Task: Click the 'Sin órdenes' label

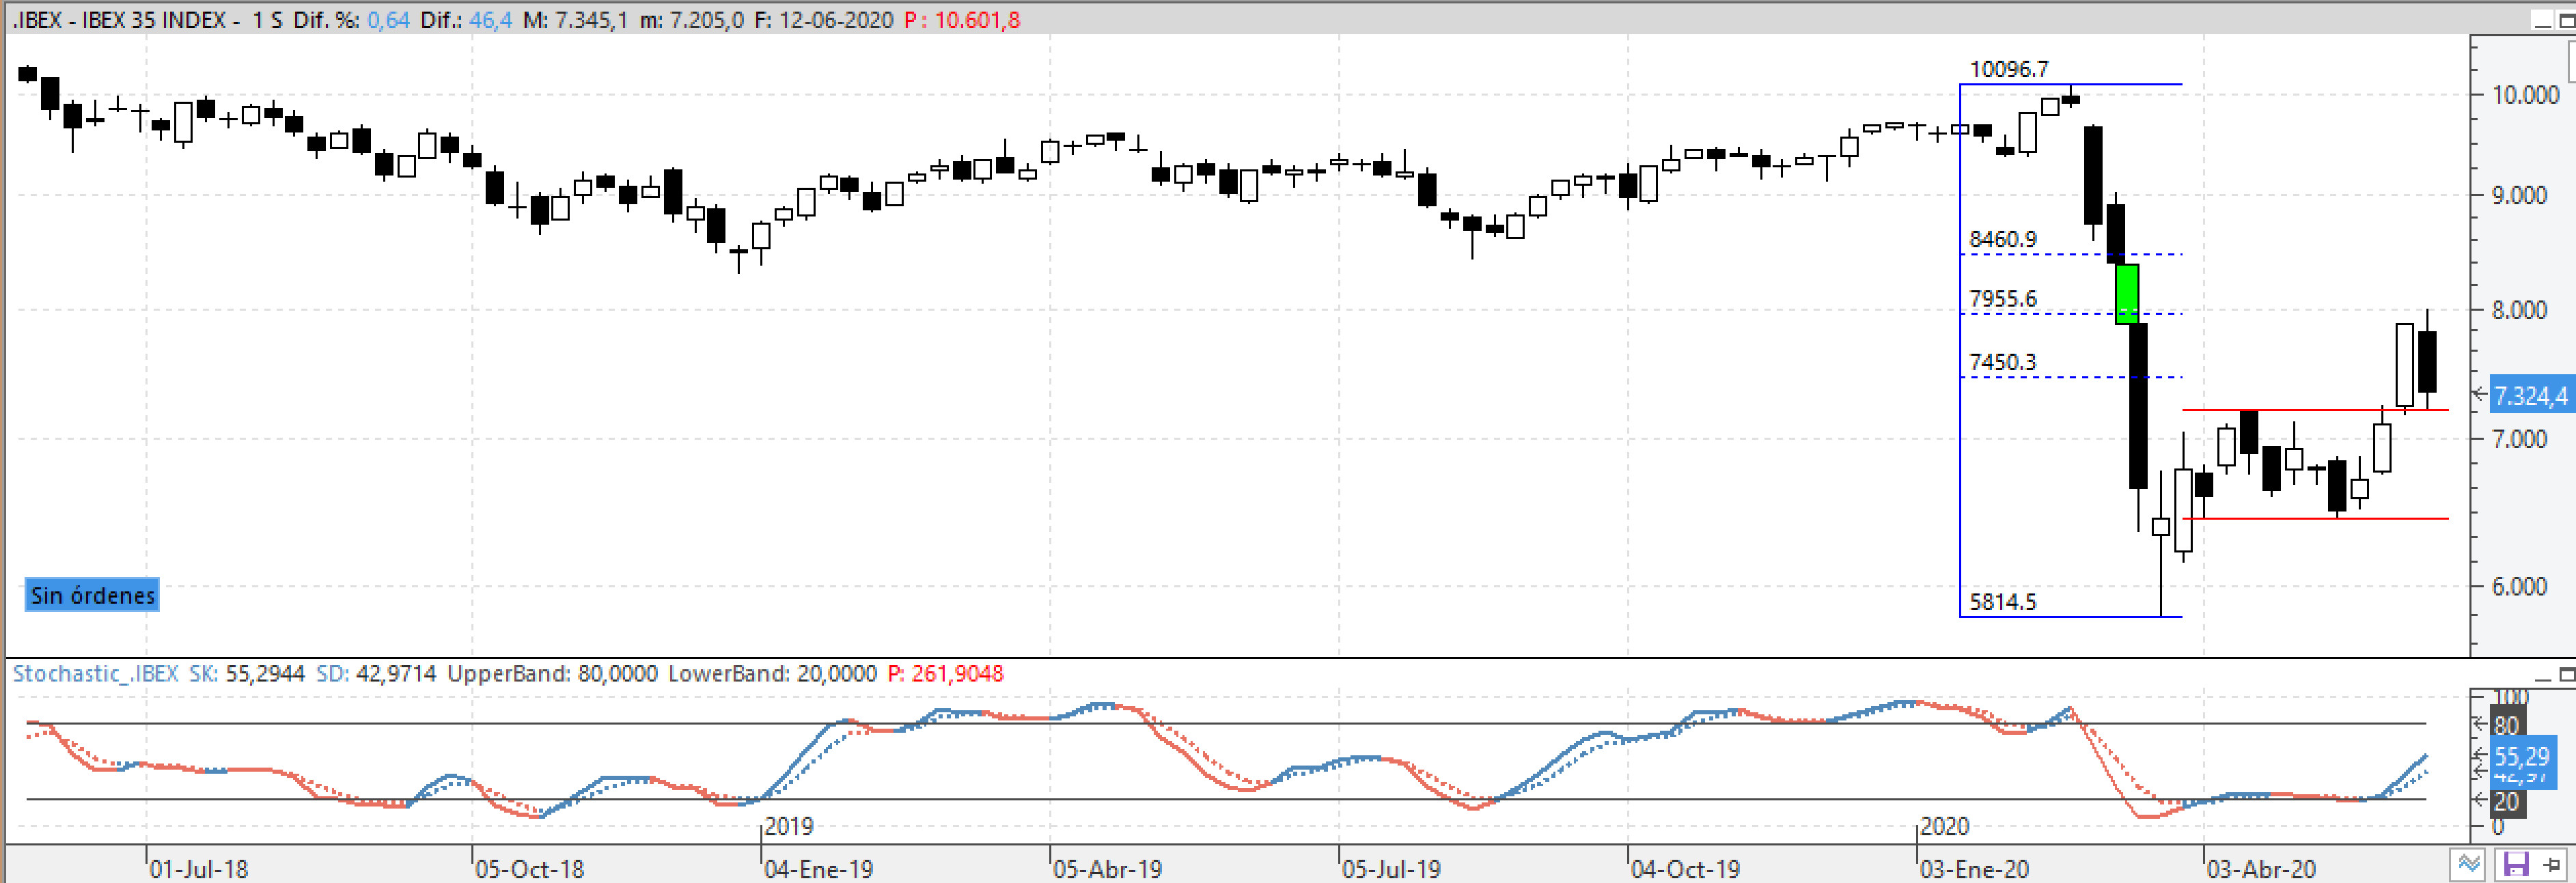Action: (x=92, y=595)
